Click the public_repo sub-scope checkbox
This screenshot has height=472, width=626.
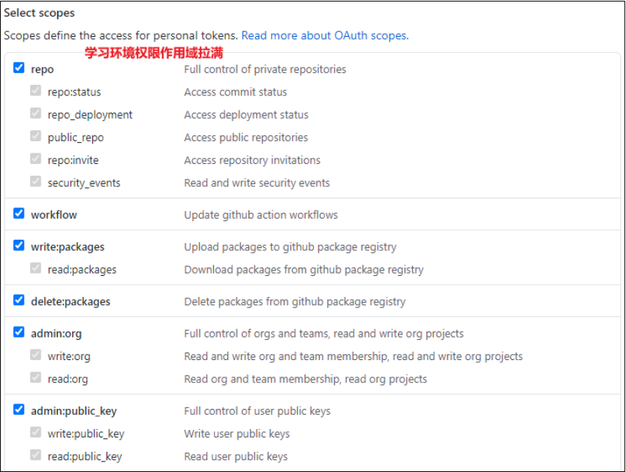pyautogui.click(x=35, y=136)
